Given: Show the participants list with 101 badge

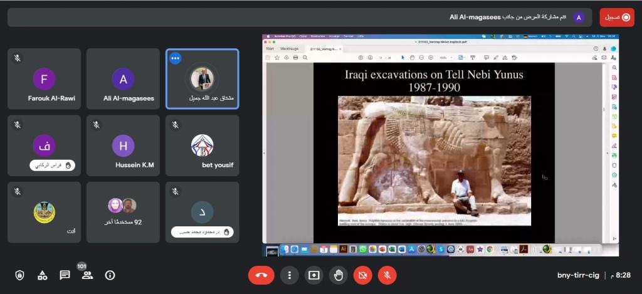Looking at the screenshot, I should [x=87, y=275].
